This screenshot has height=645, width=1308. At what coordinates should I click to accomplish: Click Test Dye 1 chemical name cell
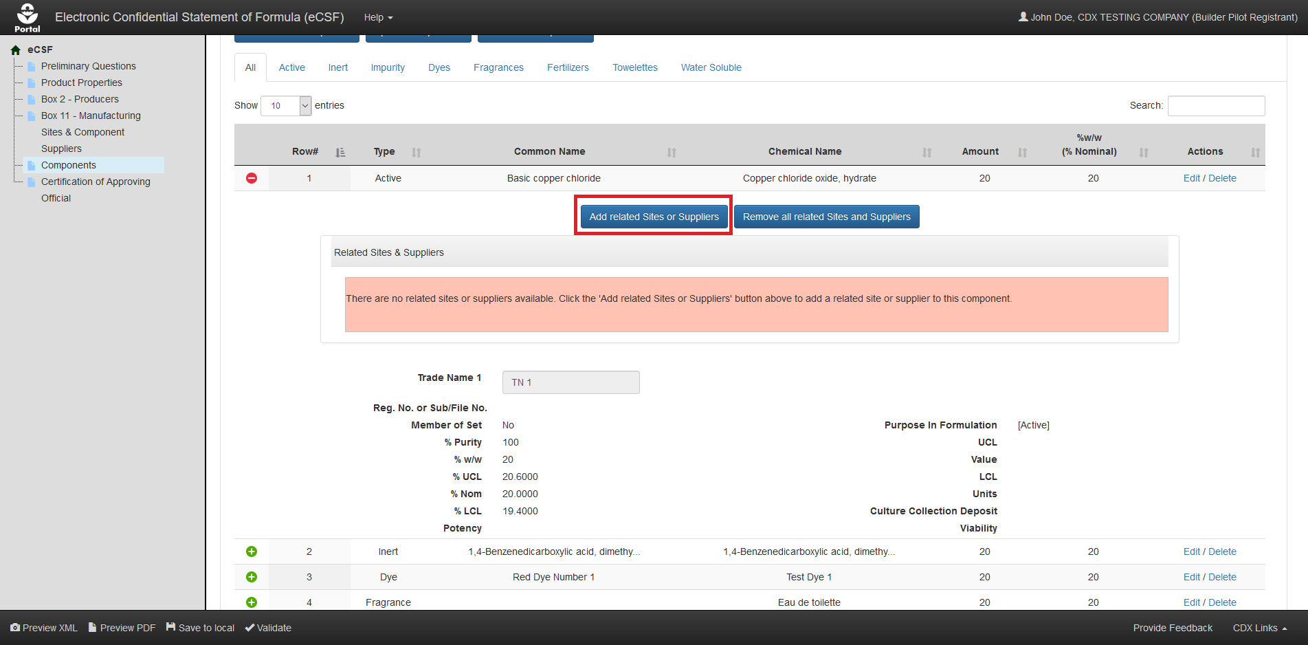(809, 577)
